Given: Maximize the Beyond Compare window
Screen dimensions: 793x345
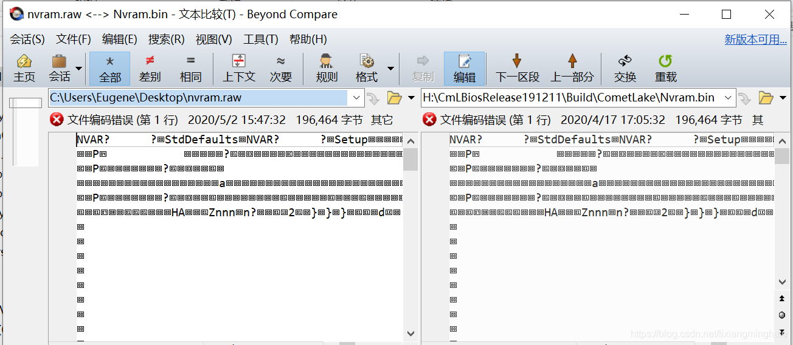Looking at the screenshot, I should [726, 14].
